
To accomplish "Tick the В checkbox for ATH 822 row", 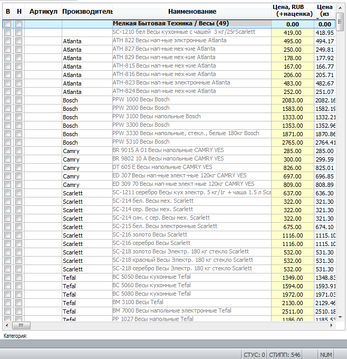I will [7, 41].
